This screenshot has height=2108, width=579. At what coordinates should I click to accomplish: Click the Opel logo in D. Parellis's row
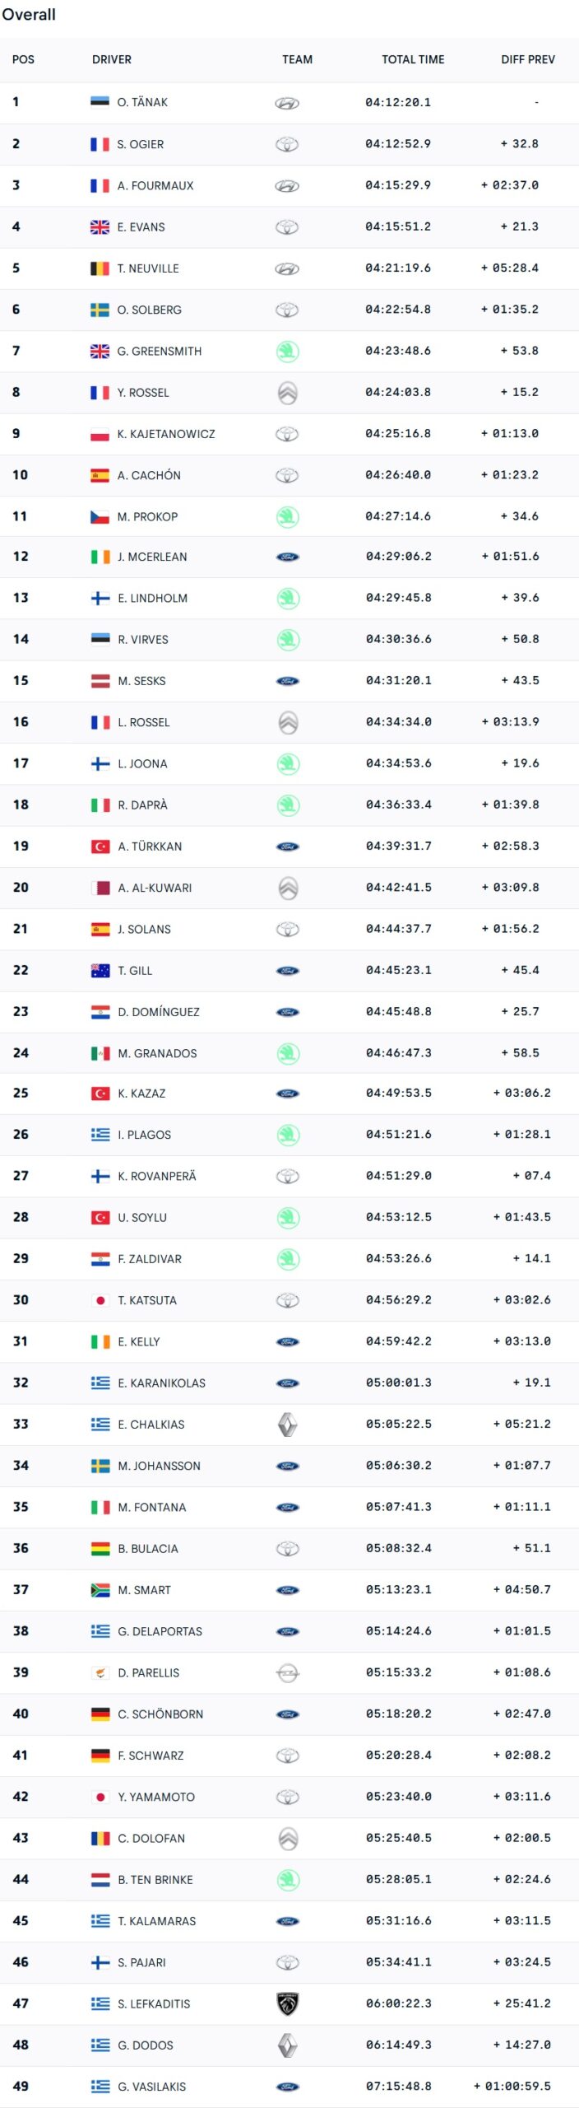[287, 1672]
